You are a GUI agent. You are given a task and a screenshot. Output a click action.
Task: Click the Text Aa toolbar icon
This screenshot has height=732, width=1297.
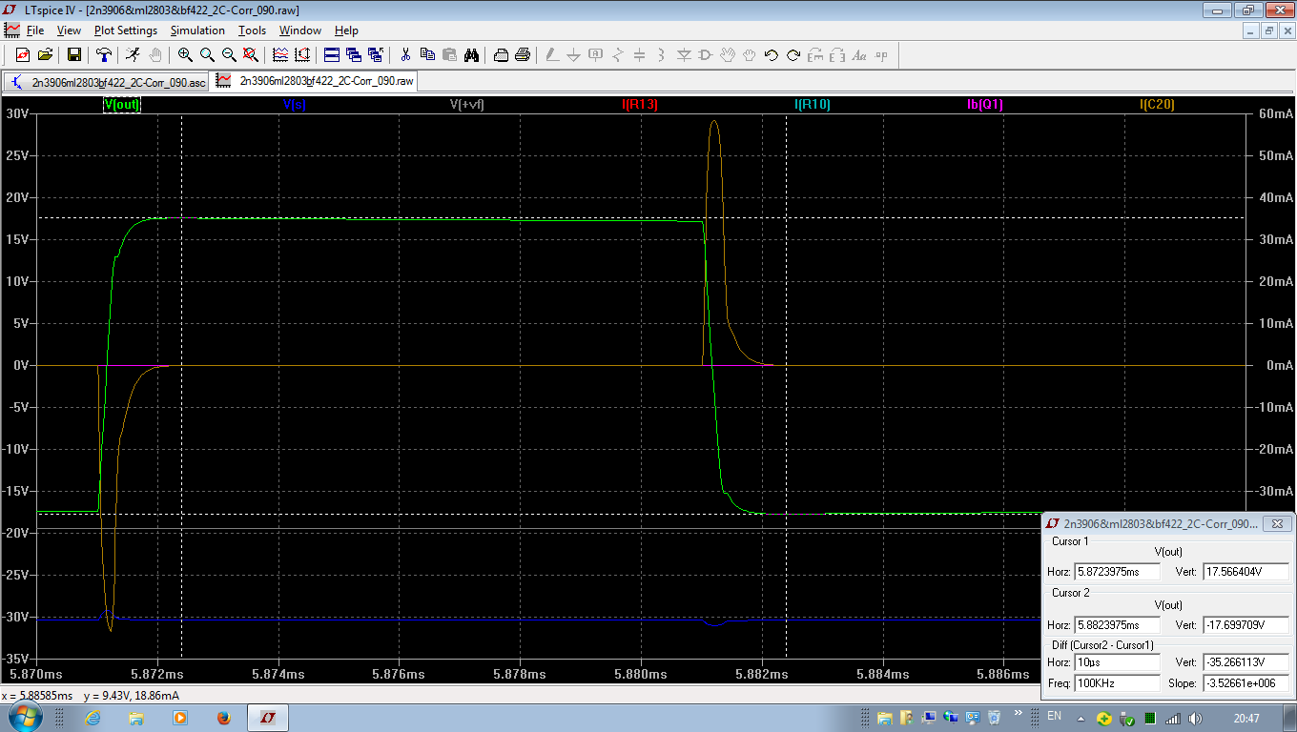pyautogui.click(x=859, y=55)
